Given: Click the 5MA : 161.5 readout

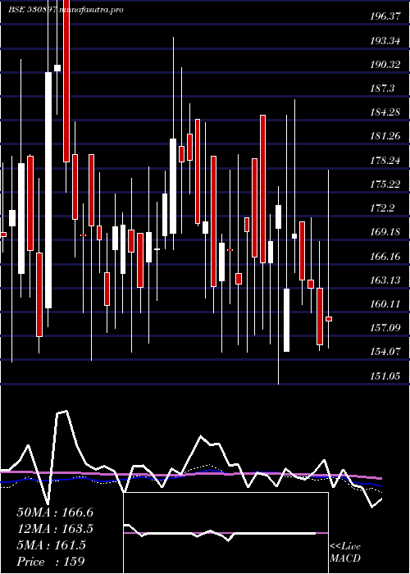Looking at the screenshot, I should click(51, 545).
